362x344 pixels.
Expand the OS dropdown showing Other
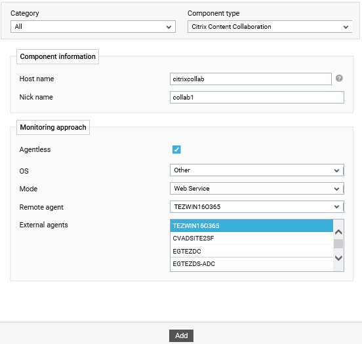click(256, 170)
